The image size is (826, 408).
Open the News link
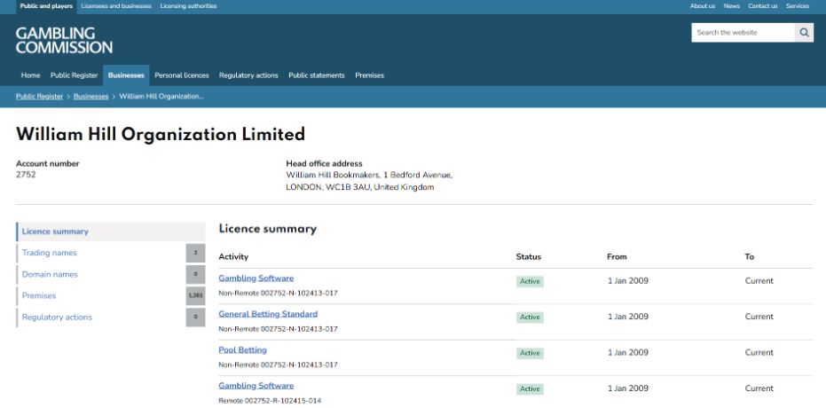731,6
